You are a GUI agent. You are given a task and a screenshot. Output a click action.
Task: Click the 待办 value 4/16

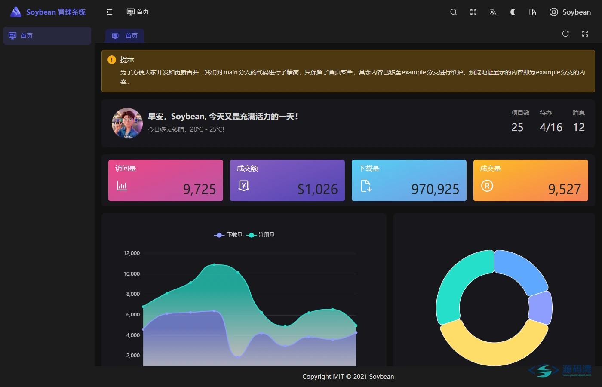(x=551, y=128)
